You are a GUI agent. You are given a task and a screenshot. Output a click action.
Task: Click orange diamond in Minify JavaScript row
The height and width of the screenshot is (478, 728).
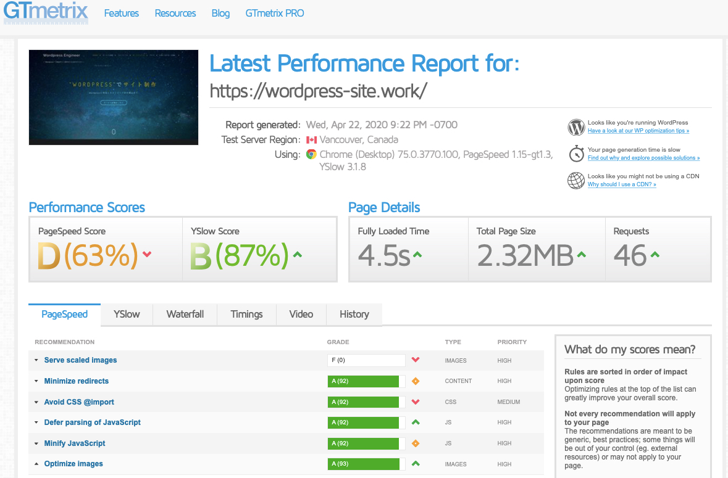[x=416, y=443]
